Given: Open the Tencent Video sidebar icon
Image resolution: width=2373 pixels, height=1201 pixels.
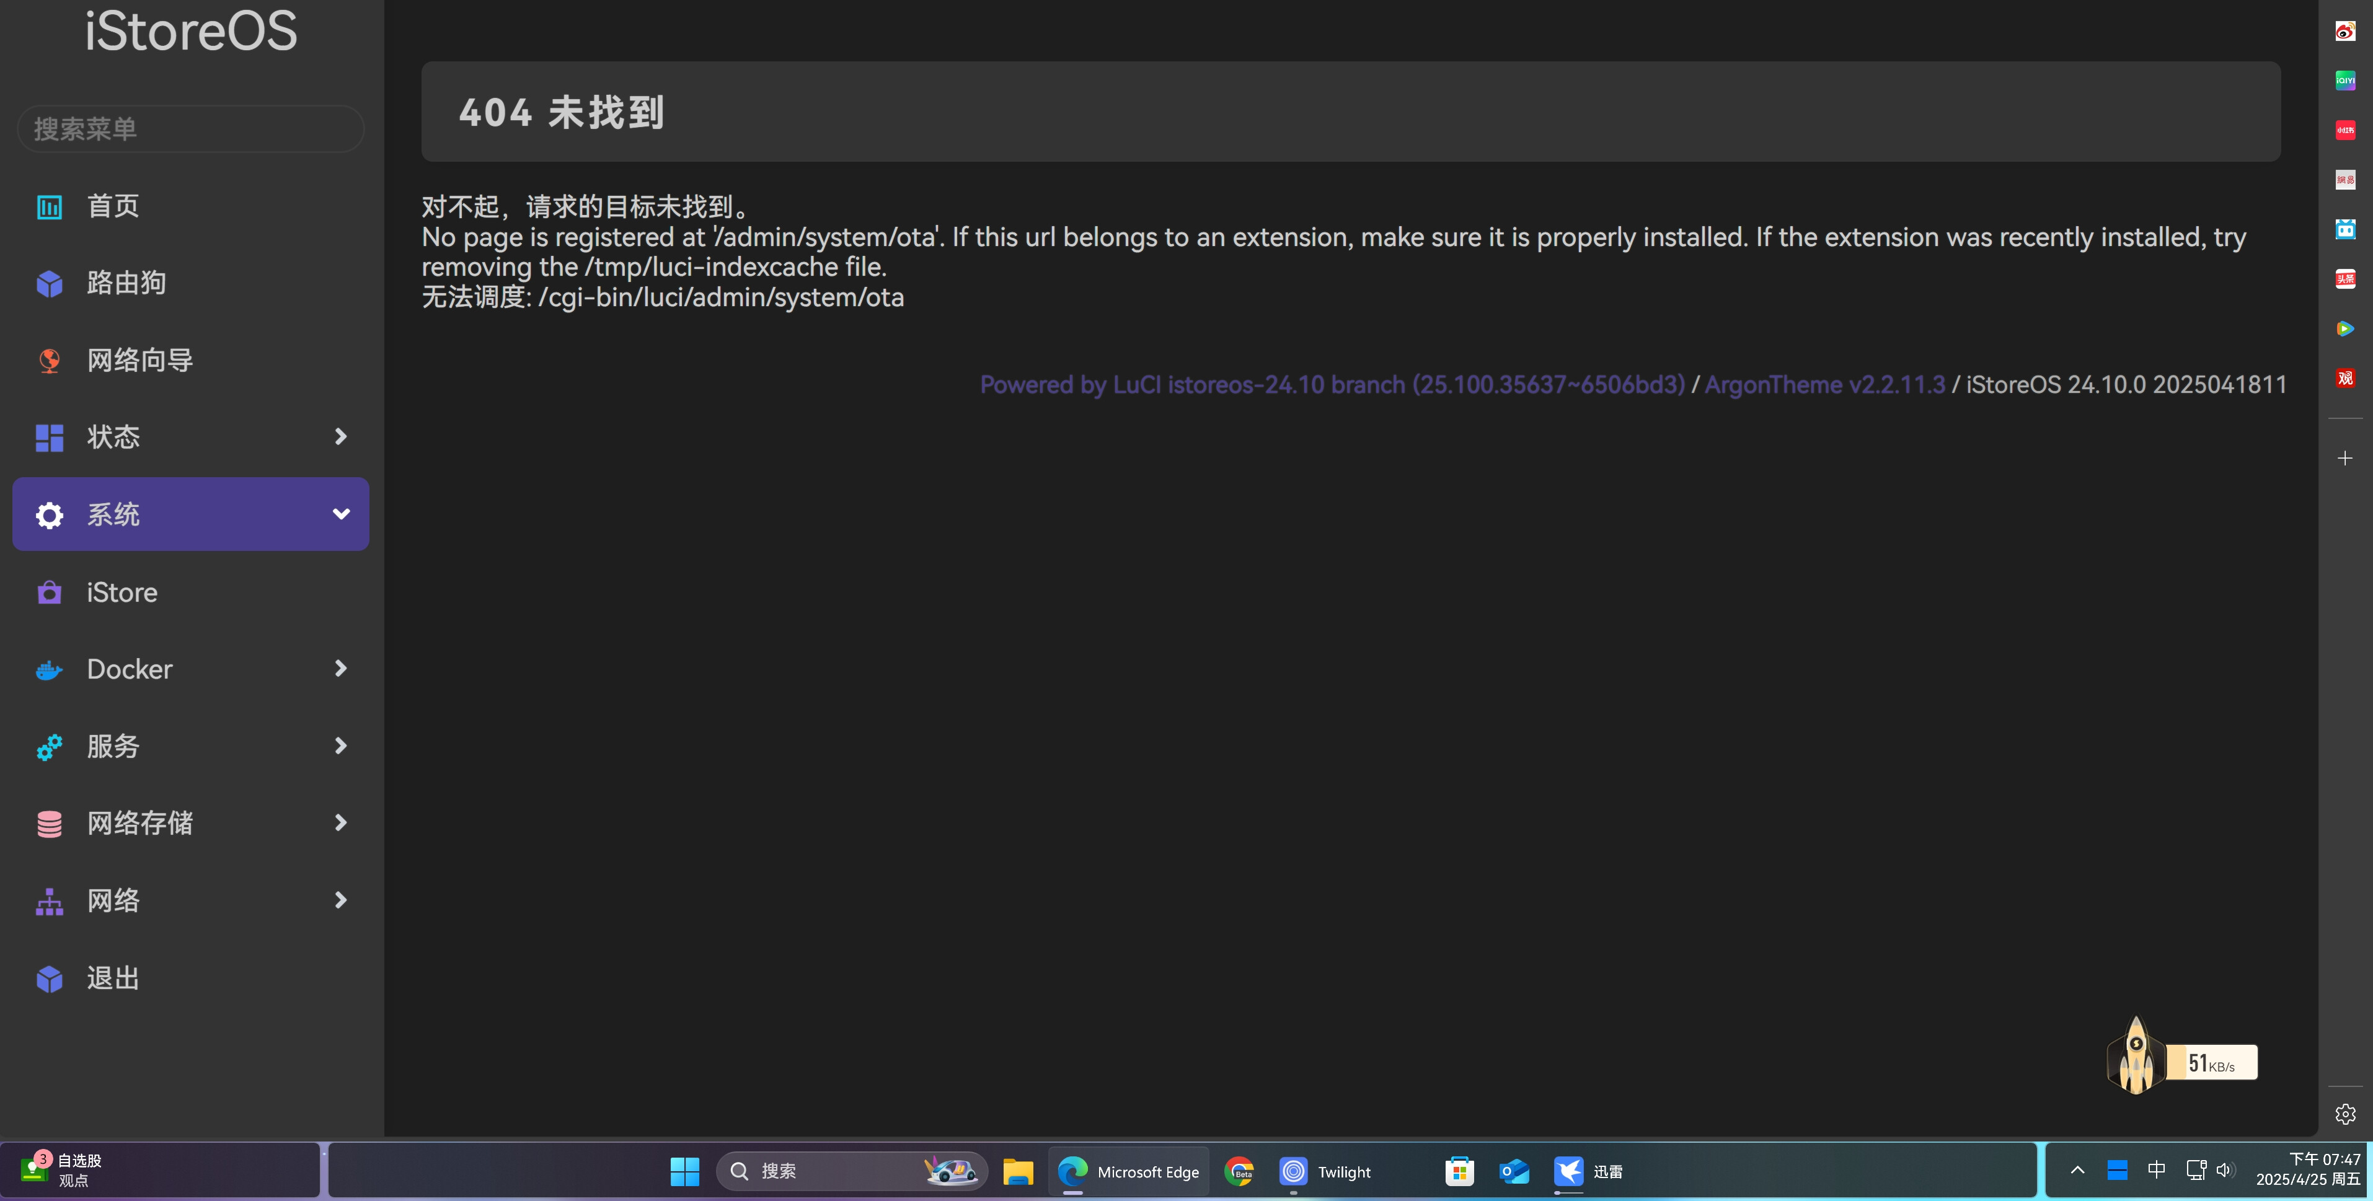Looking at the screenshot, I should pyautogui.click(x=2344, y=328).
